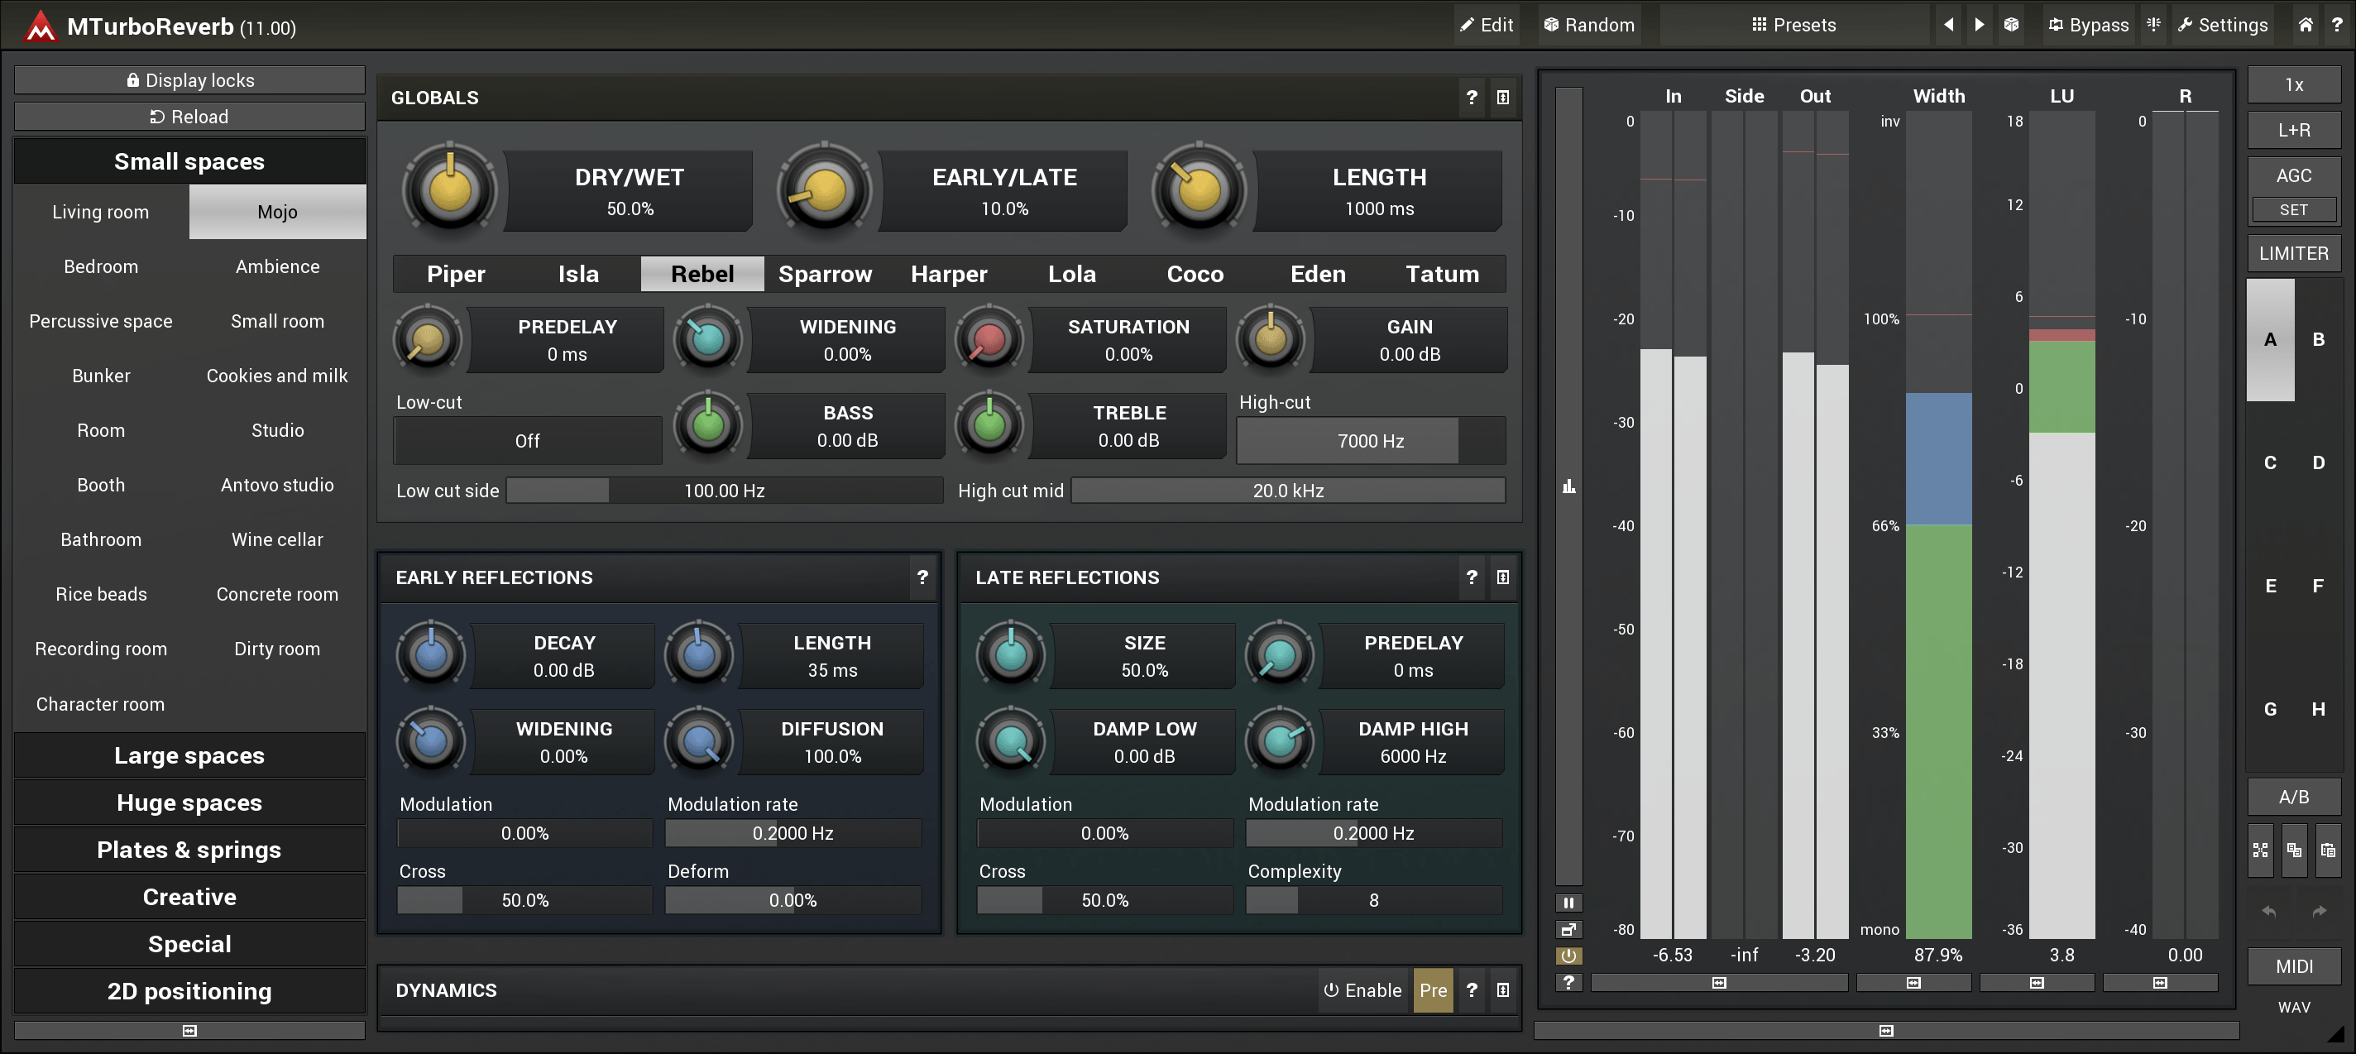Switch to the Large spaces category
The height and width of the screenshot is (1054, 2356).
click(x=189, y=755)
